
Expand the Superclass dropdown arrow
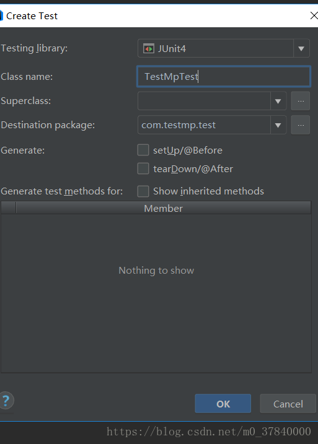(x=278, y=101)
